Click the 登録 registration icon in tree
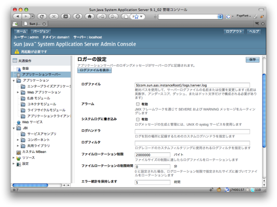 [18, 69]
